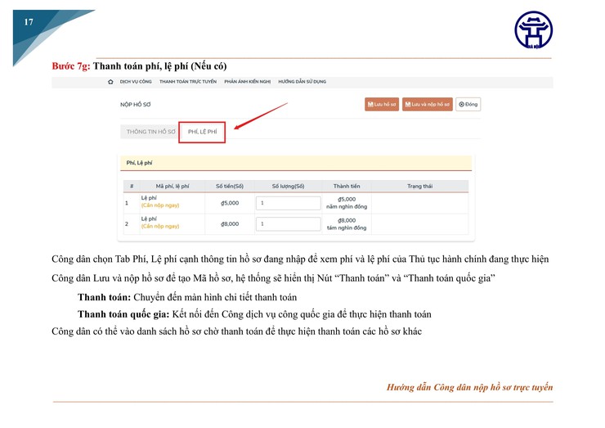605x428 pixels.
Task: Go to PHẢN ÁNH KIẾN NGHỊ page
Action: (x=247, y=82)
